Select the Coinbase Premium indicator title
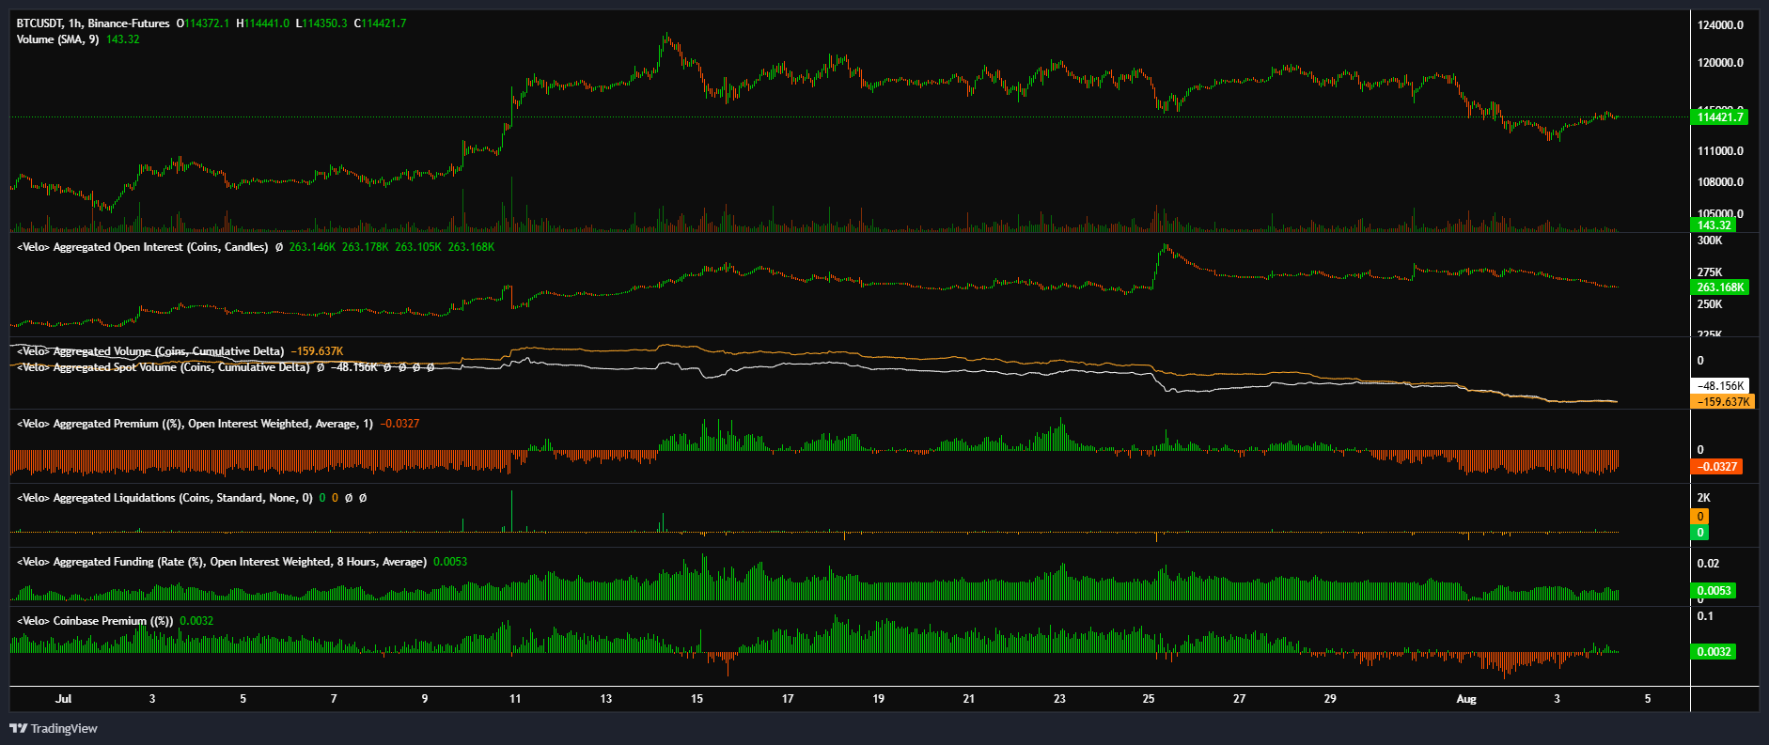Image resolution: width=1769 pixels, height=745 pixels. click(95, 621)
